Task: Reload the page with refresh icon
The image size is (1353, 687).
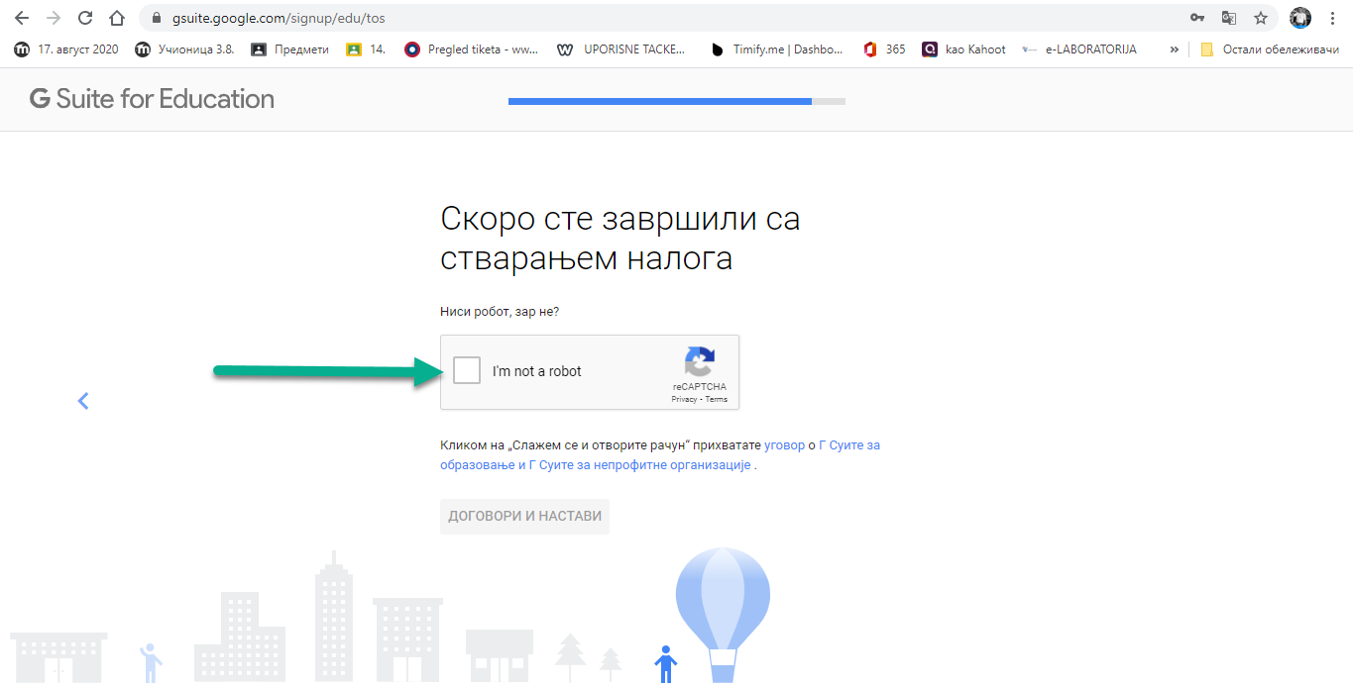Action: point(85,18)
